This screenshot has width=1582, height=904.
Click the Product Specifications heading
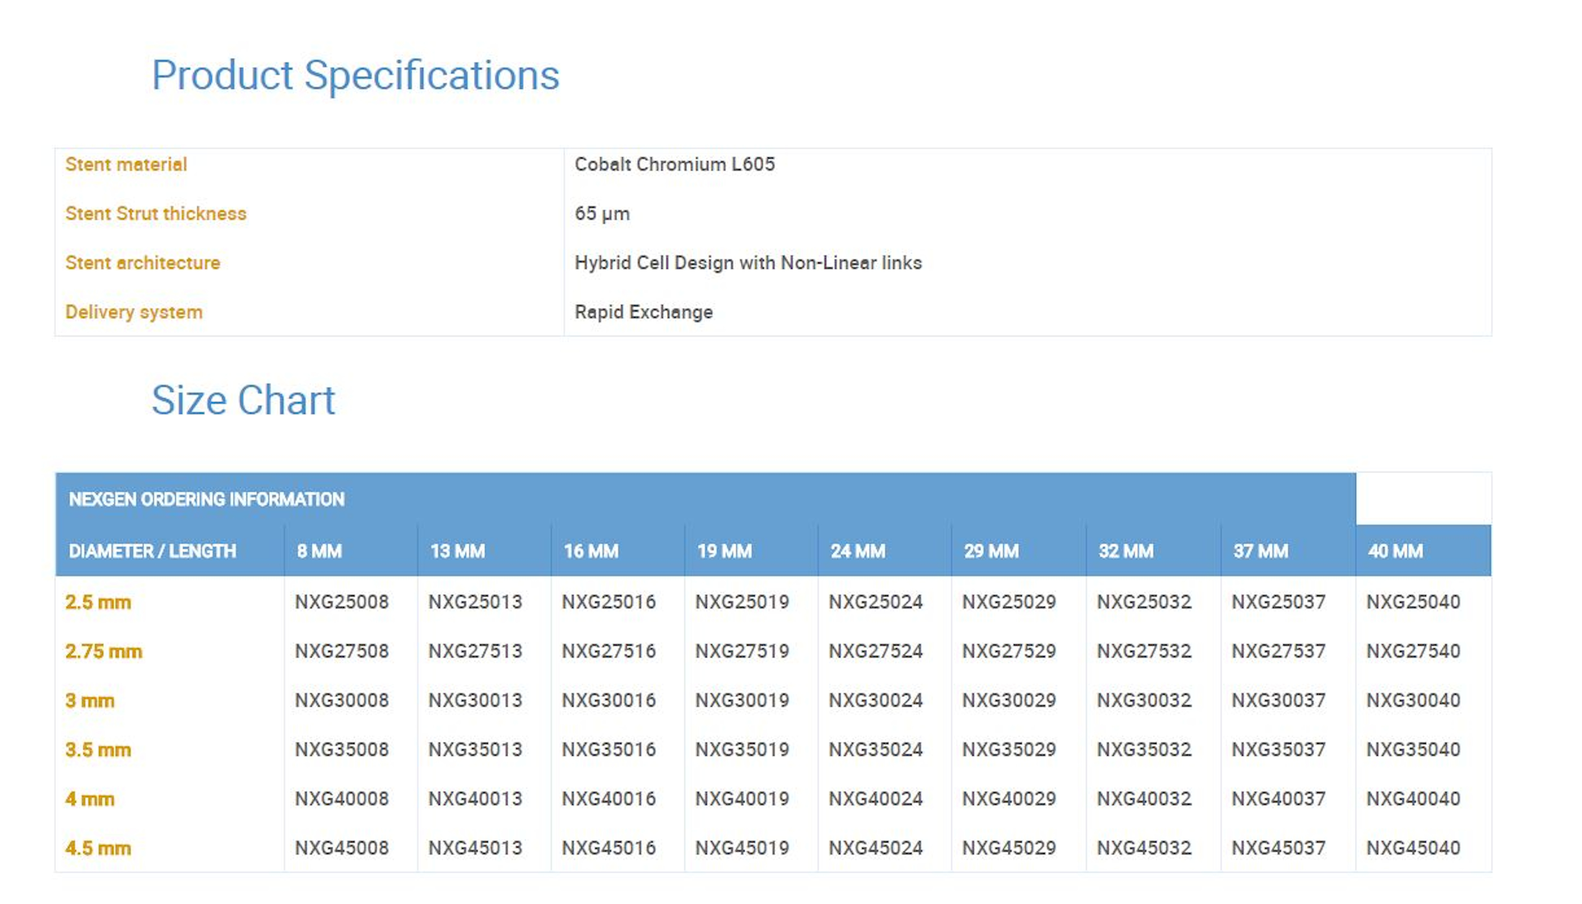coord(355,76)
